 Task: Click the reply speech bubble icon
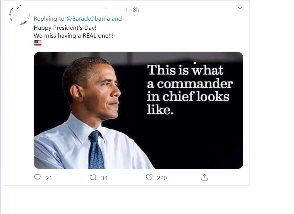[37, 178]
